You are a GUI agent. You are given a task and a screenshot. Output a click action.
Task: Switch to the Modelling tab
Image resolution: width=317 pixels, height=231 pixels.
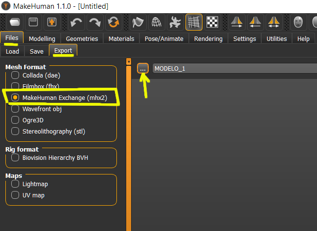pos(42,38)
